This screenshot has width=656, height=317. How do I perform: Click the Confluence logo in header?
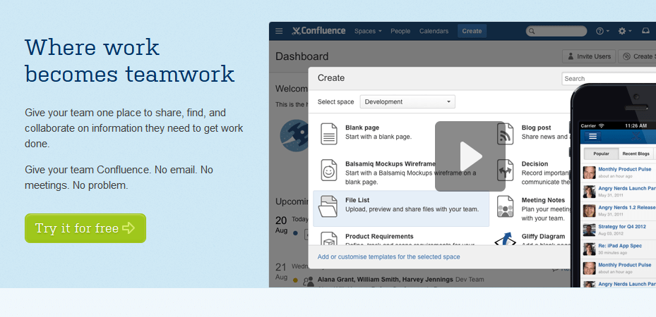pyautogui.click(x=318, y=31)
